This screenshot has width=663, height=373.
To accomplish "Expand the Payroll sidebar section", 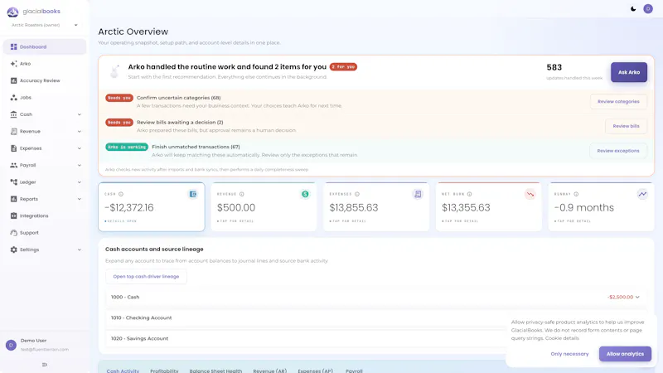I will (79, 165).
